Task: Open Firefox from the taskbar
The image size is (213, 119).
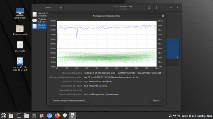Action: pos(57,116)
